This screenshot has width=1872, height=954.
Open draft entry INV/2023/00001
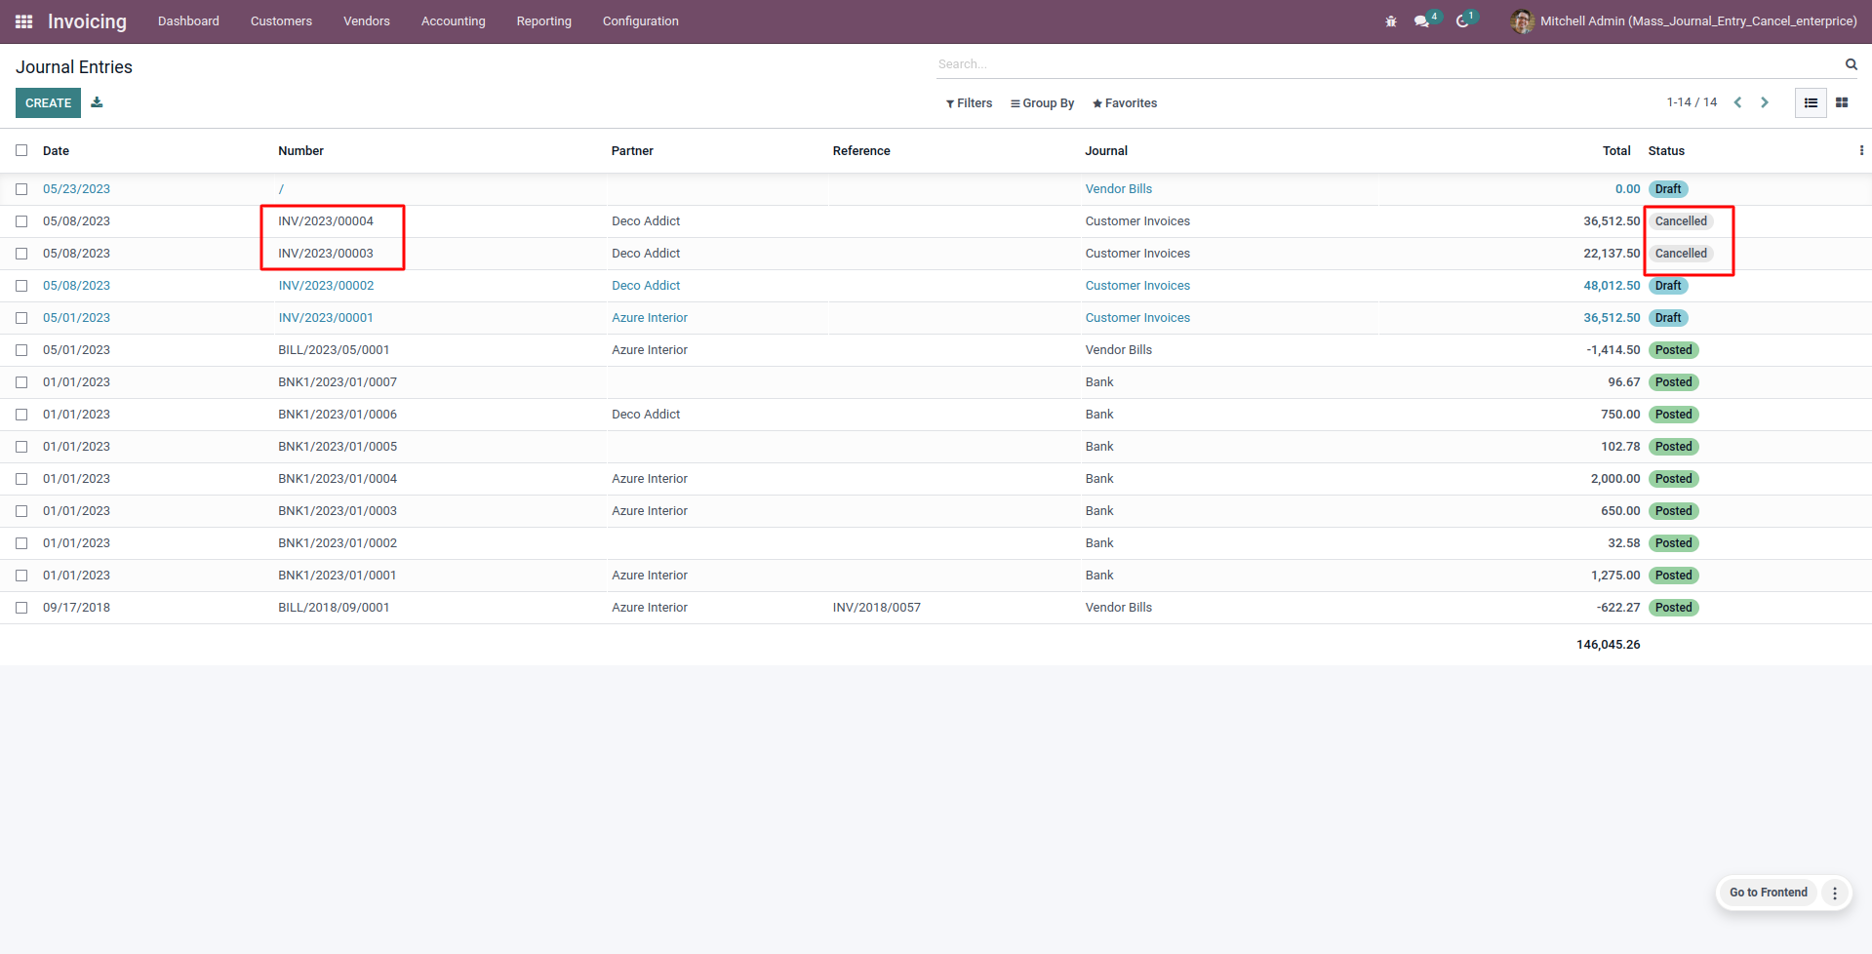click(x=326, y=318)
